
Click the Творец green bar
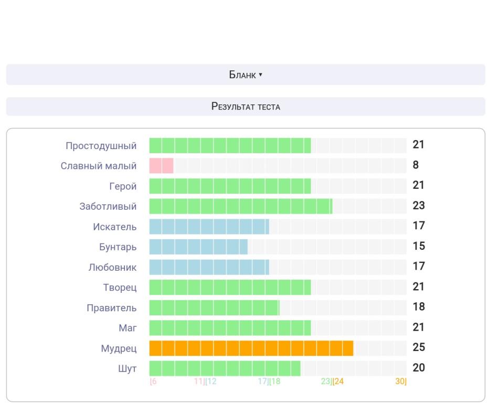pos(230,287)
